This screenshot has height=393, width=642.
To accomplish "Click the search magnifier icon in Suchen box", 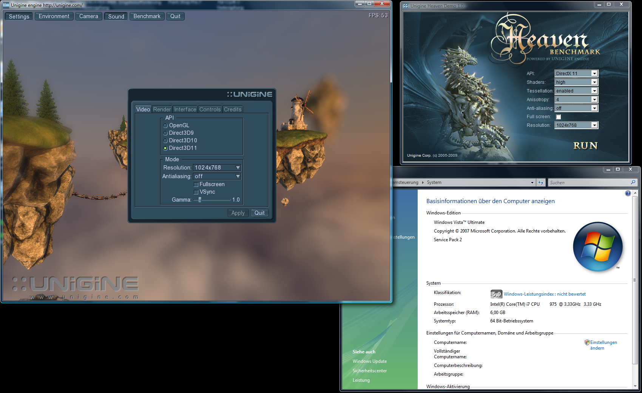I will (633, 182).
